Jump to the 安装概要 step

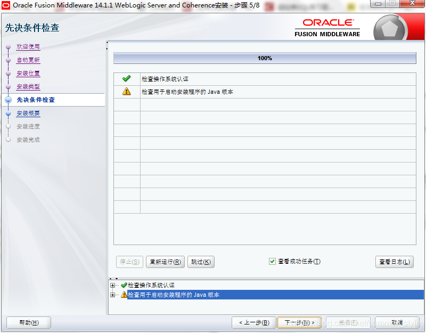click(x=28, y=113)
